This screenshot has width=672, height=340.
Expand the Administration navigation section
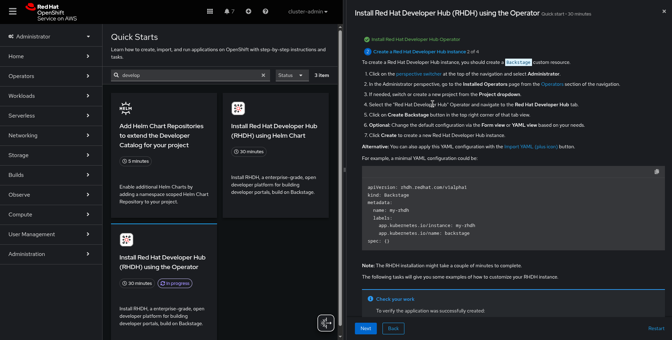click(49, 254)
